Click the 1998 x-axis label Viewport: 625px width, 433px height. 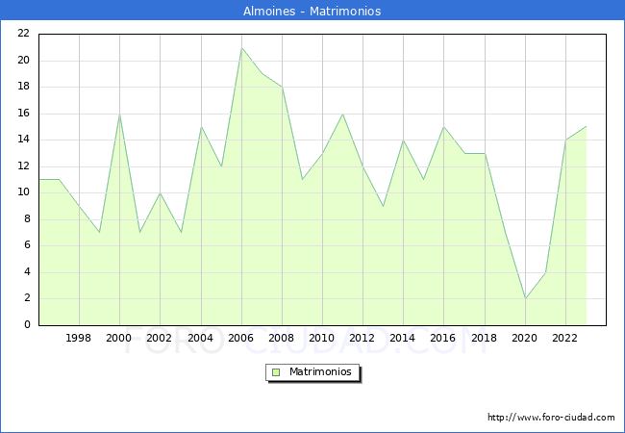[78, 338]
